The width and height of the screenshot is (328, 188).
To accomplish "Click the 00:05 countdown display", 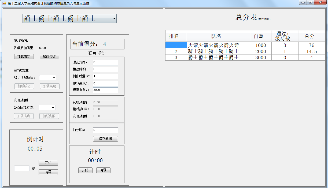I will click(35, 149).
